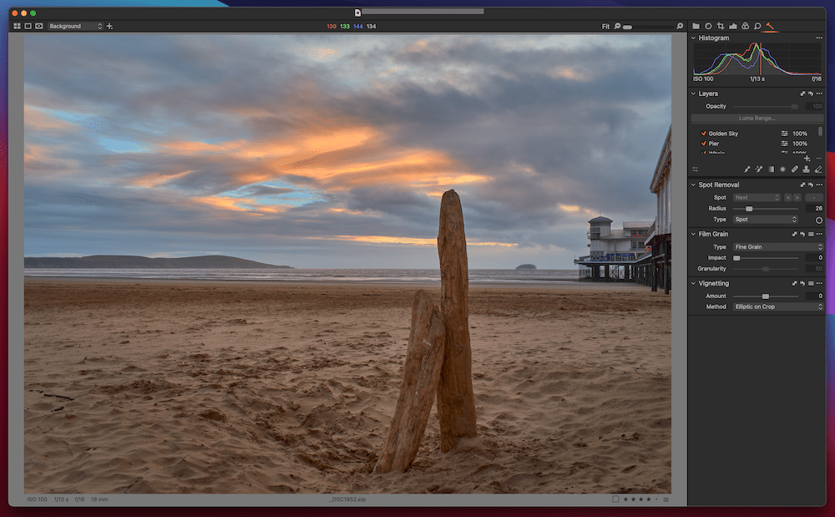
Task: Select the Spot Removal tool tab icon
Action: (x=770, y=26)
